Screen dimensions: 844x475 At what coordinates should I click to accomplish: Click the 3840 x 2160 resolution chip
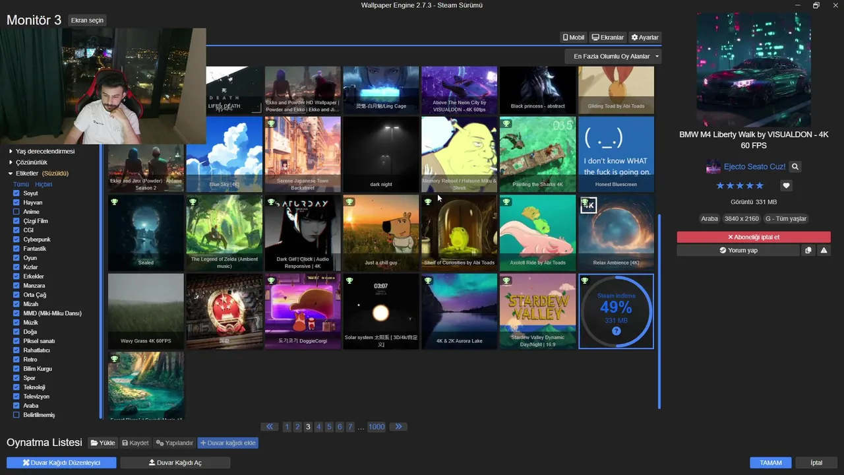pyautogui.click(x=742, y=218)
